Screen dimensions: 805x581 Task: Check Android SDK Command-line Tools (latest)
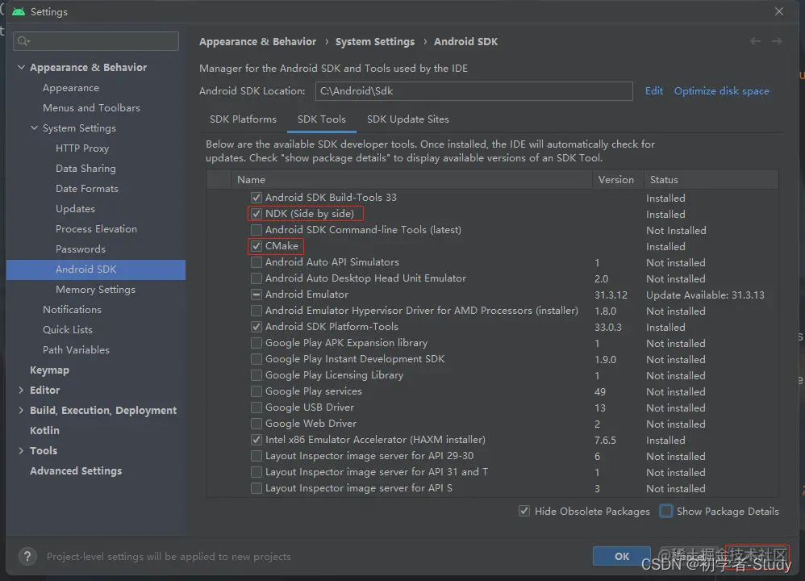257,230
